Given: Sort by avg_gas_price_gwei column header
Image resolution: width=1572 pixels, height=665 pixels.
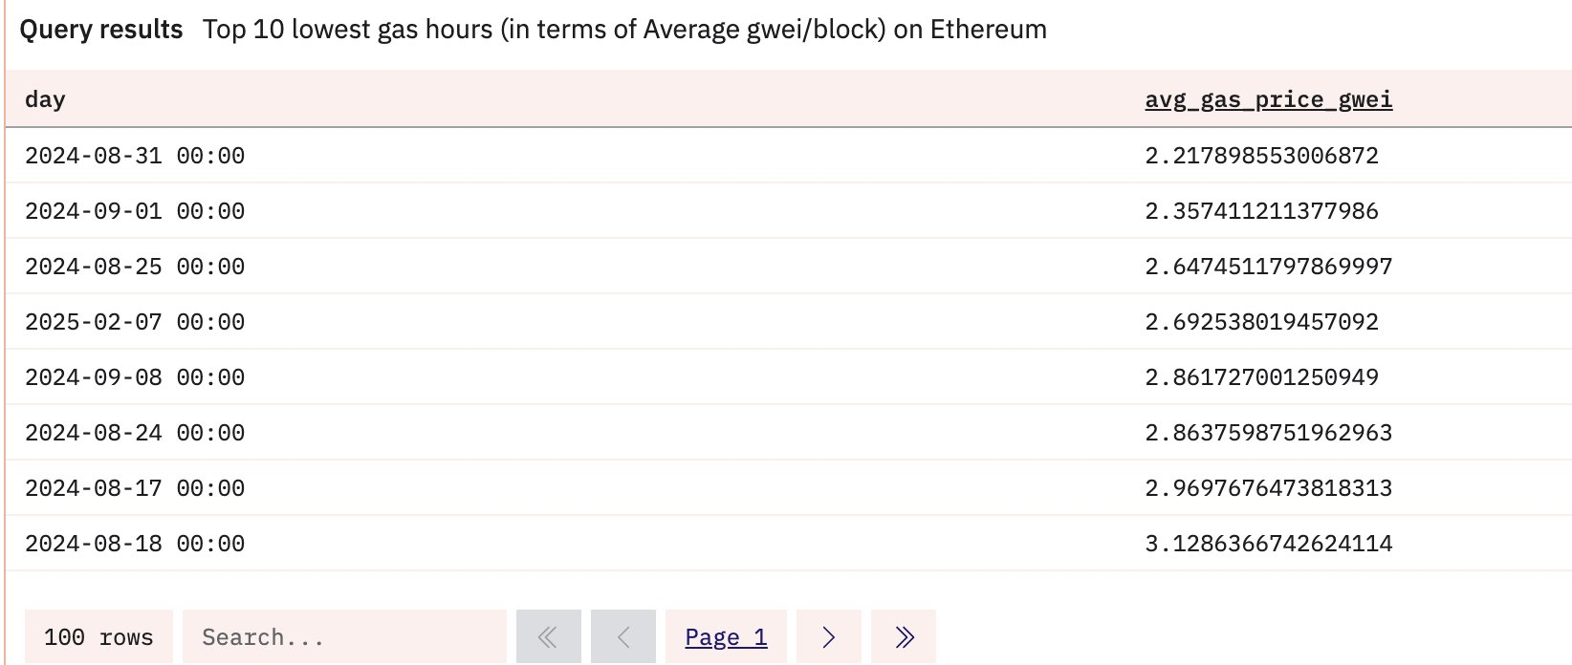Looking at the screenshot, I should click(x=1268, y=99).
